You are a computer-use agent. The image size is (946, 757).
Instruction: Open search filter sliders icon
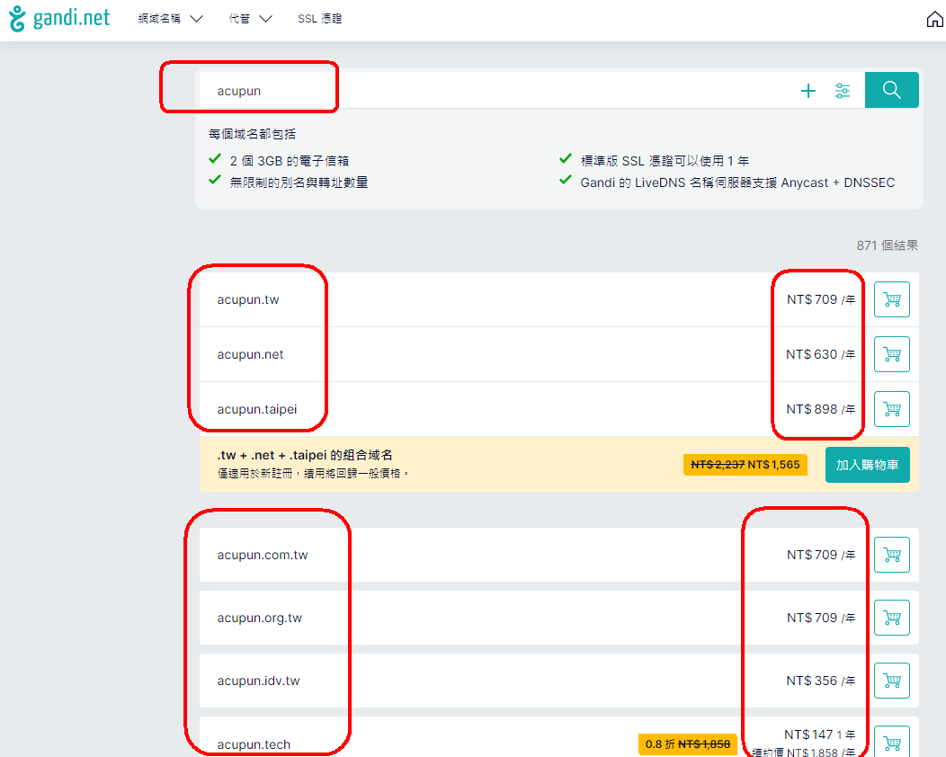pyautogui.click(x=843, y=91)
